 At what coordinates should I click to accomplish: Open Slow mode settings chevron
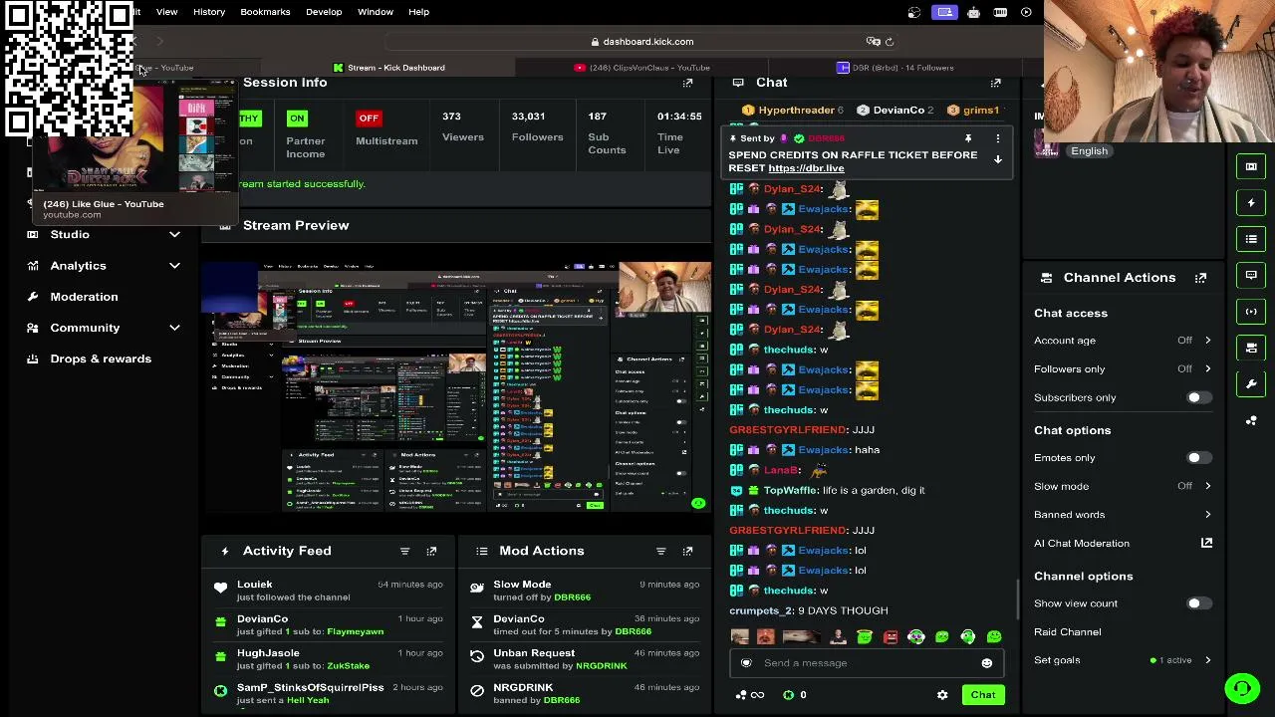click(x=1207, y=486)
